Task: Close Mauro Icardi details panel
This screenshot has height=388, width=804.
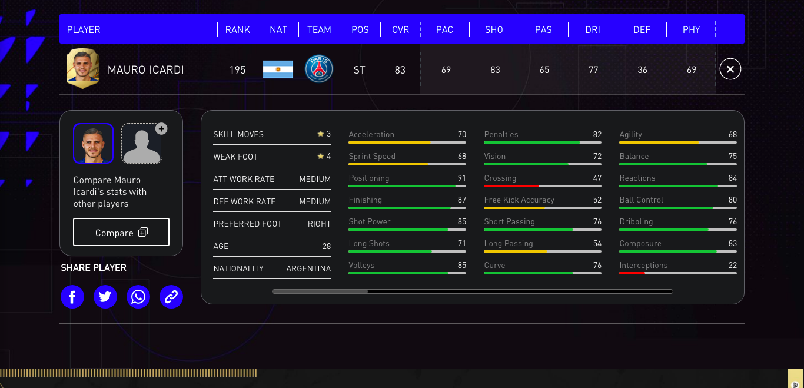Action: tap(730, 69)
